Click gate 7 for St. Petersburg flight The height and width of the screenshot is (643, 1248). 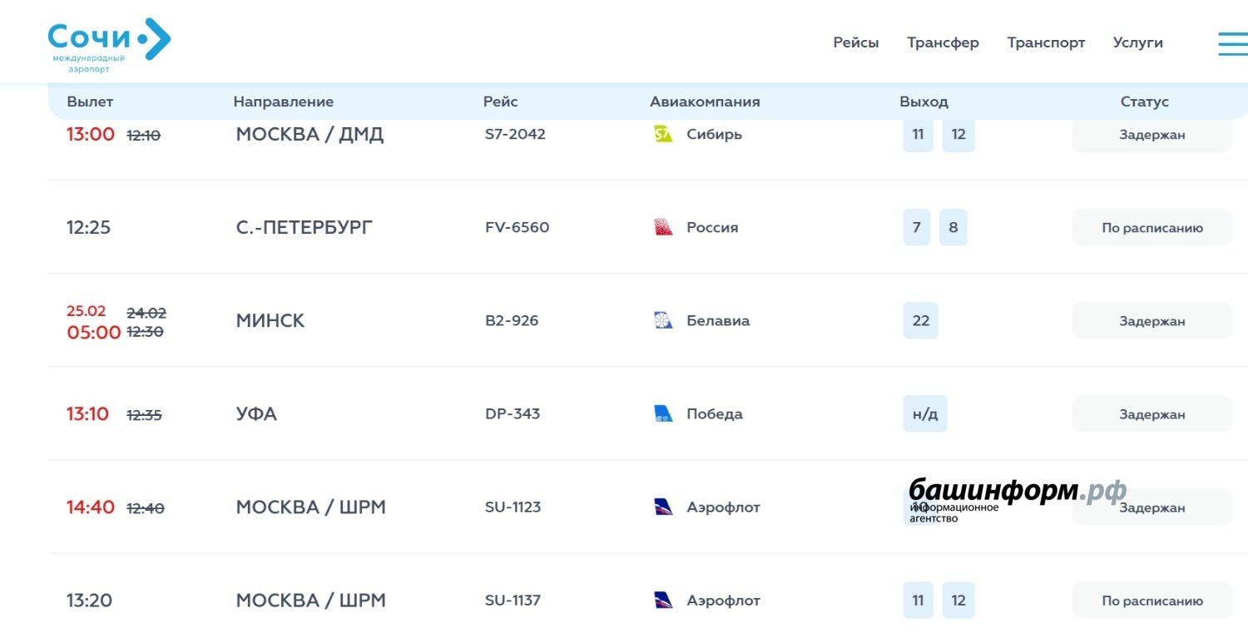pyautogui.click(x=916, y=228)
